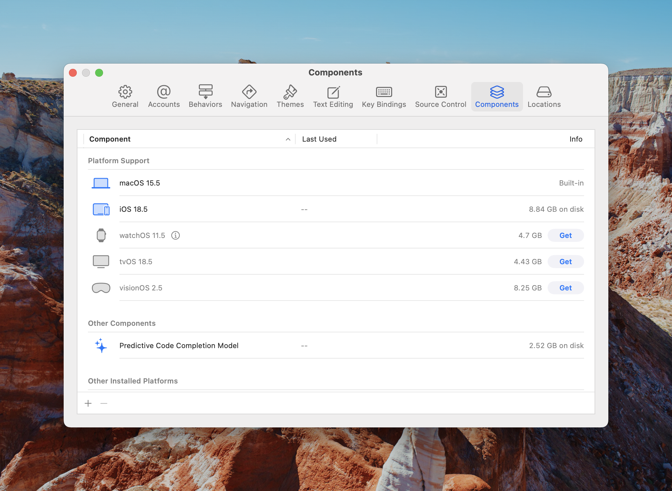Viewport: 672px width, 491px height.
Task: Click the 2.52 GB on disk value
Action: pos(556,345)
